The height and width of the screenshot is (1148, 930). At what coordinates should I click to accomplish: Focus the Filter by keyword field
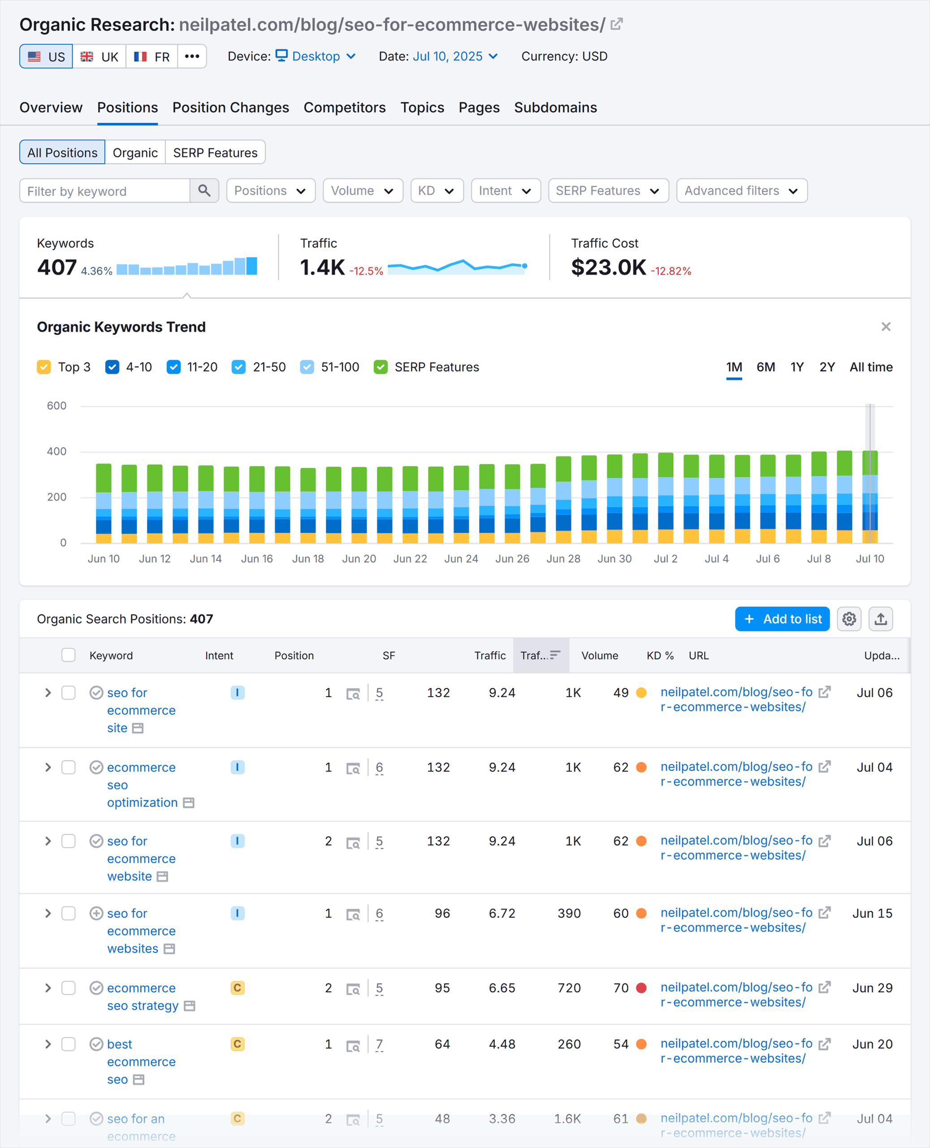(x=105, y=190)
